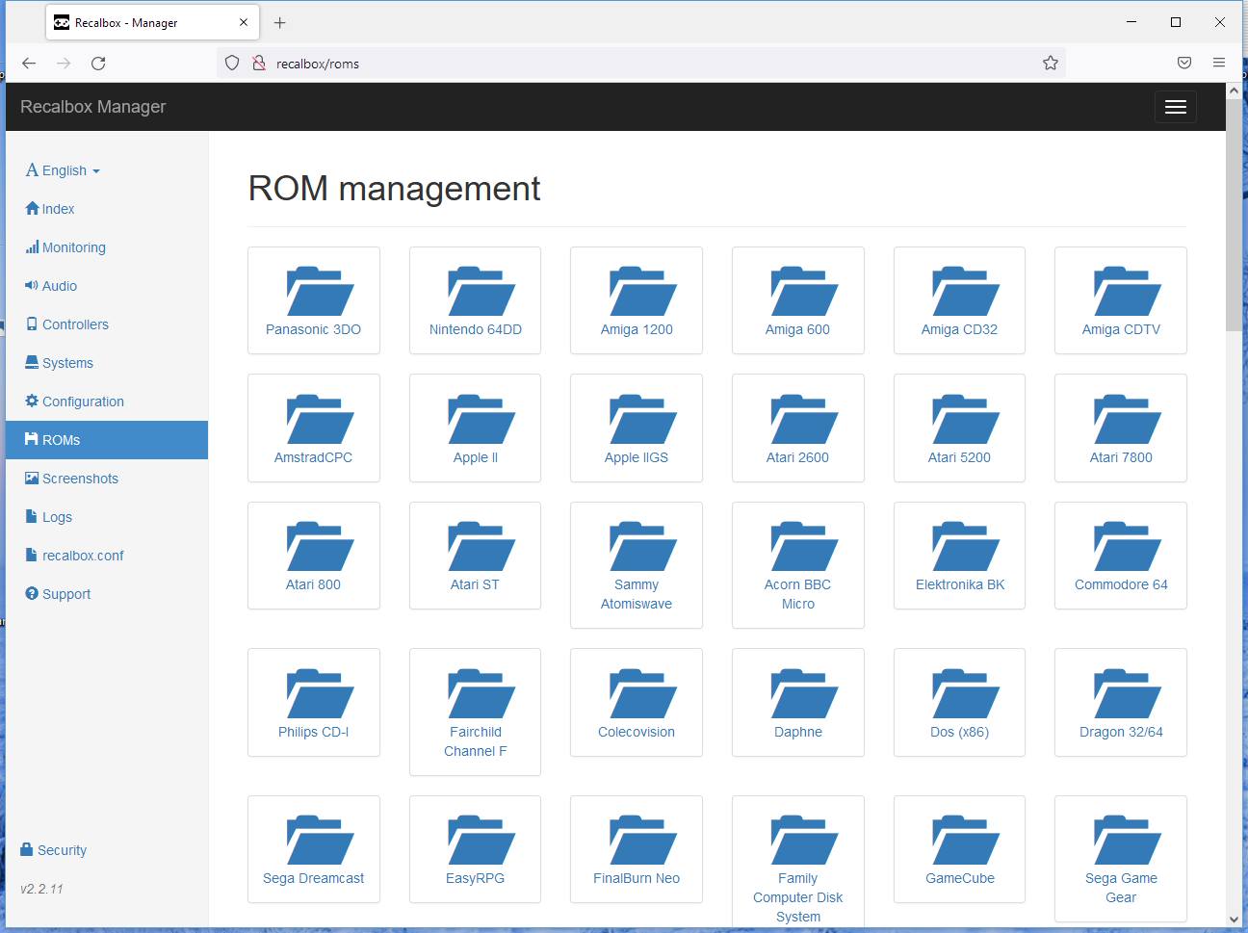This screenshot has height=933, width=1248.
Task: Bookmark this page with the star
Action: pyautogui.click(x=1051, y=64)
